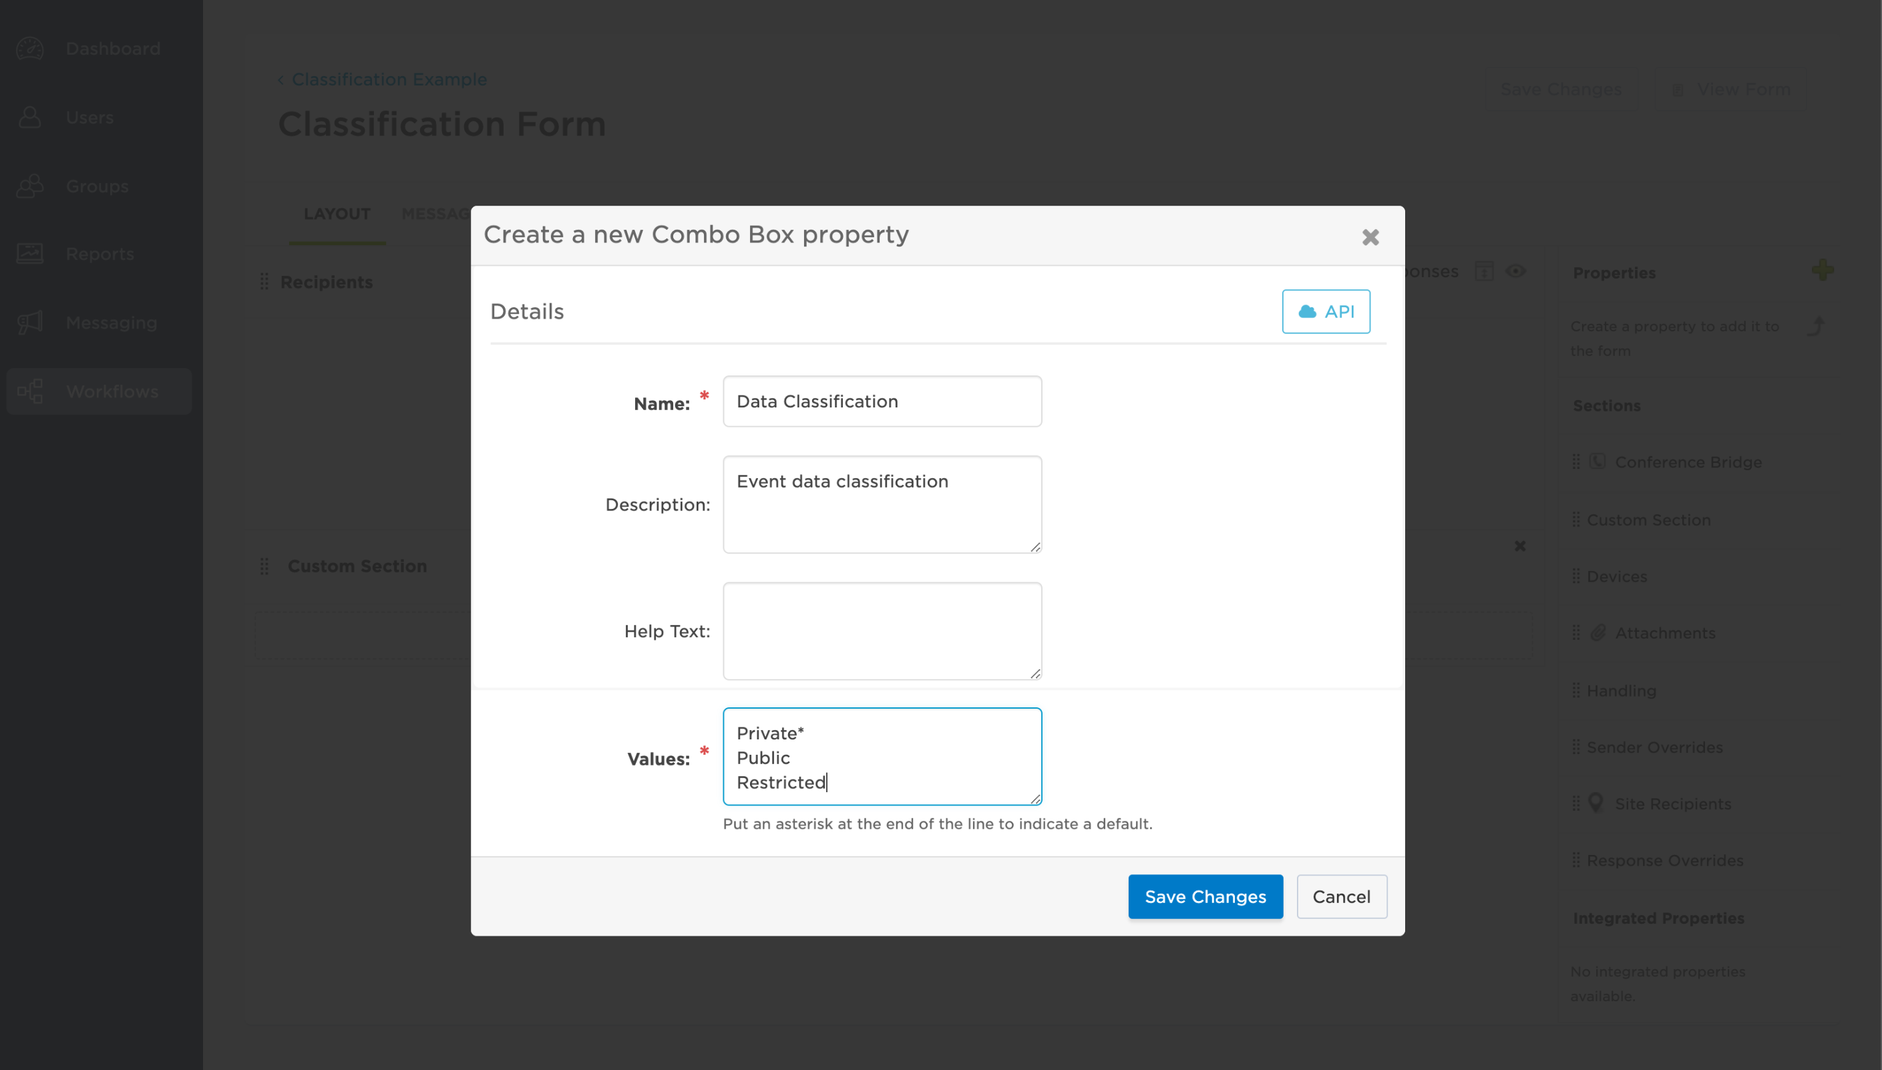Click the page-level Save Changes button

tap(1561, 90)
